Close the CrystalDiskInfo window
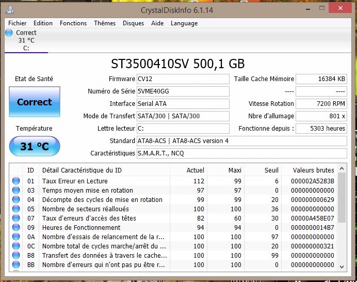 tap(340, 8)
